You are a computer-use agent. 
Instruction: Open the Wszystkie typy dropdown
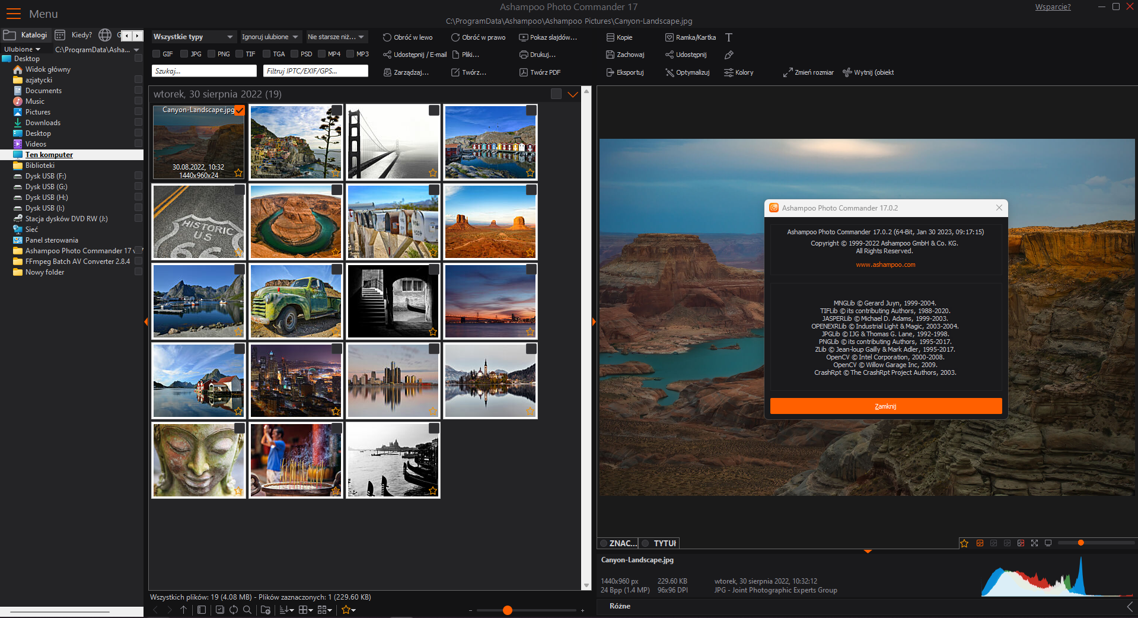[x=193, y=37]
